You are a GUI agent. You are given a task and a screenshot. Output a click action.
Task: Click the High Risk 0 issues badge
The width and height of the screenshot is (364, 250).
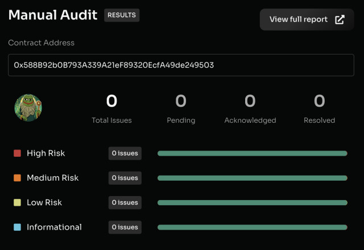click(x=125, y=153)
